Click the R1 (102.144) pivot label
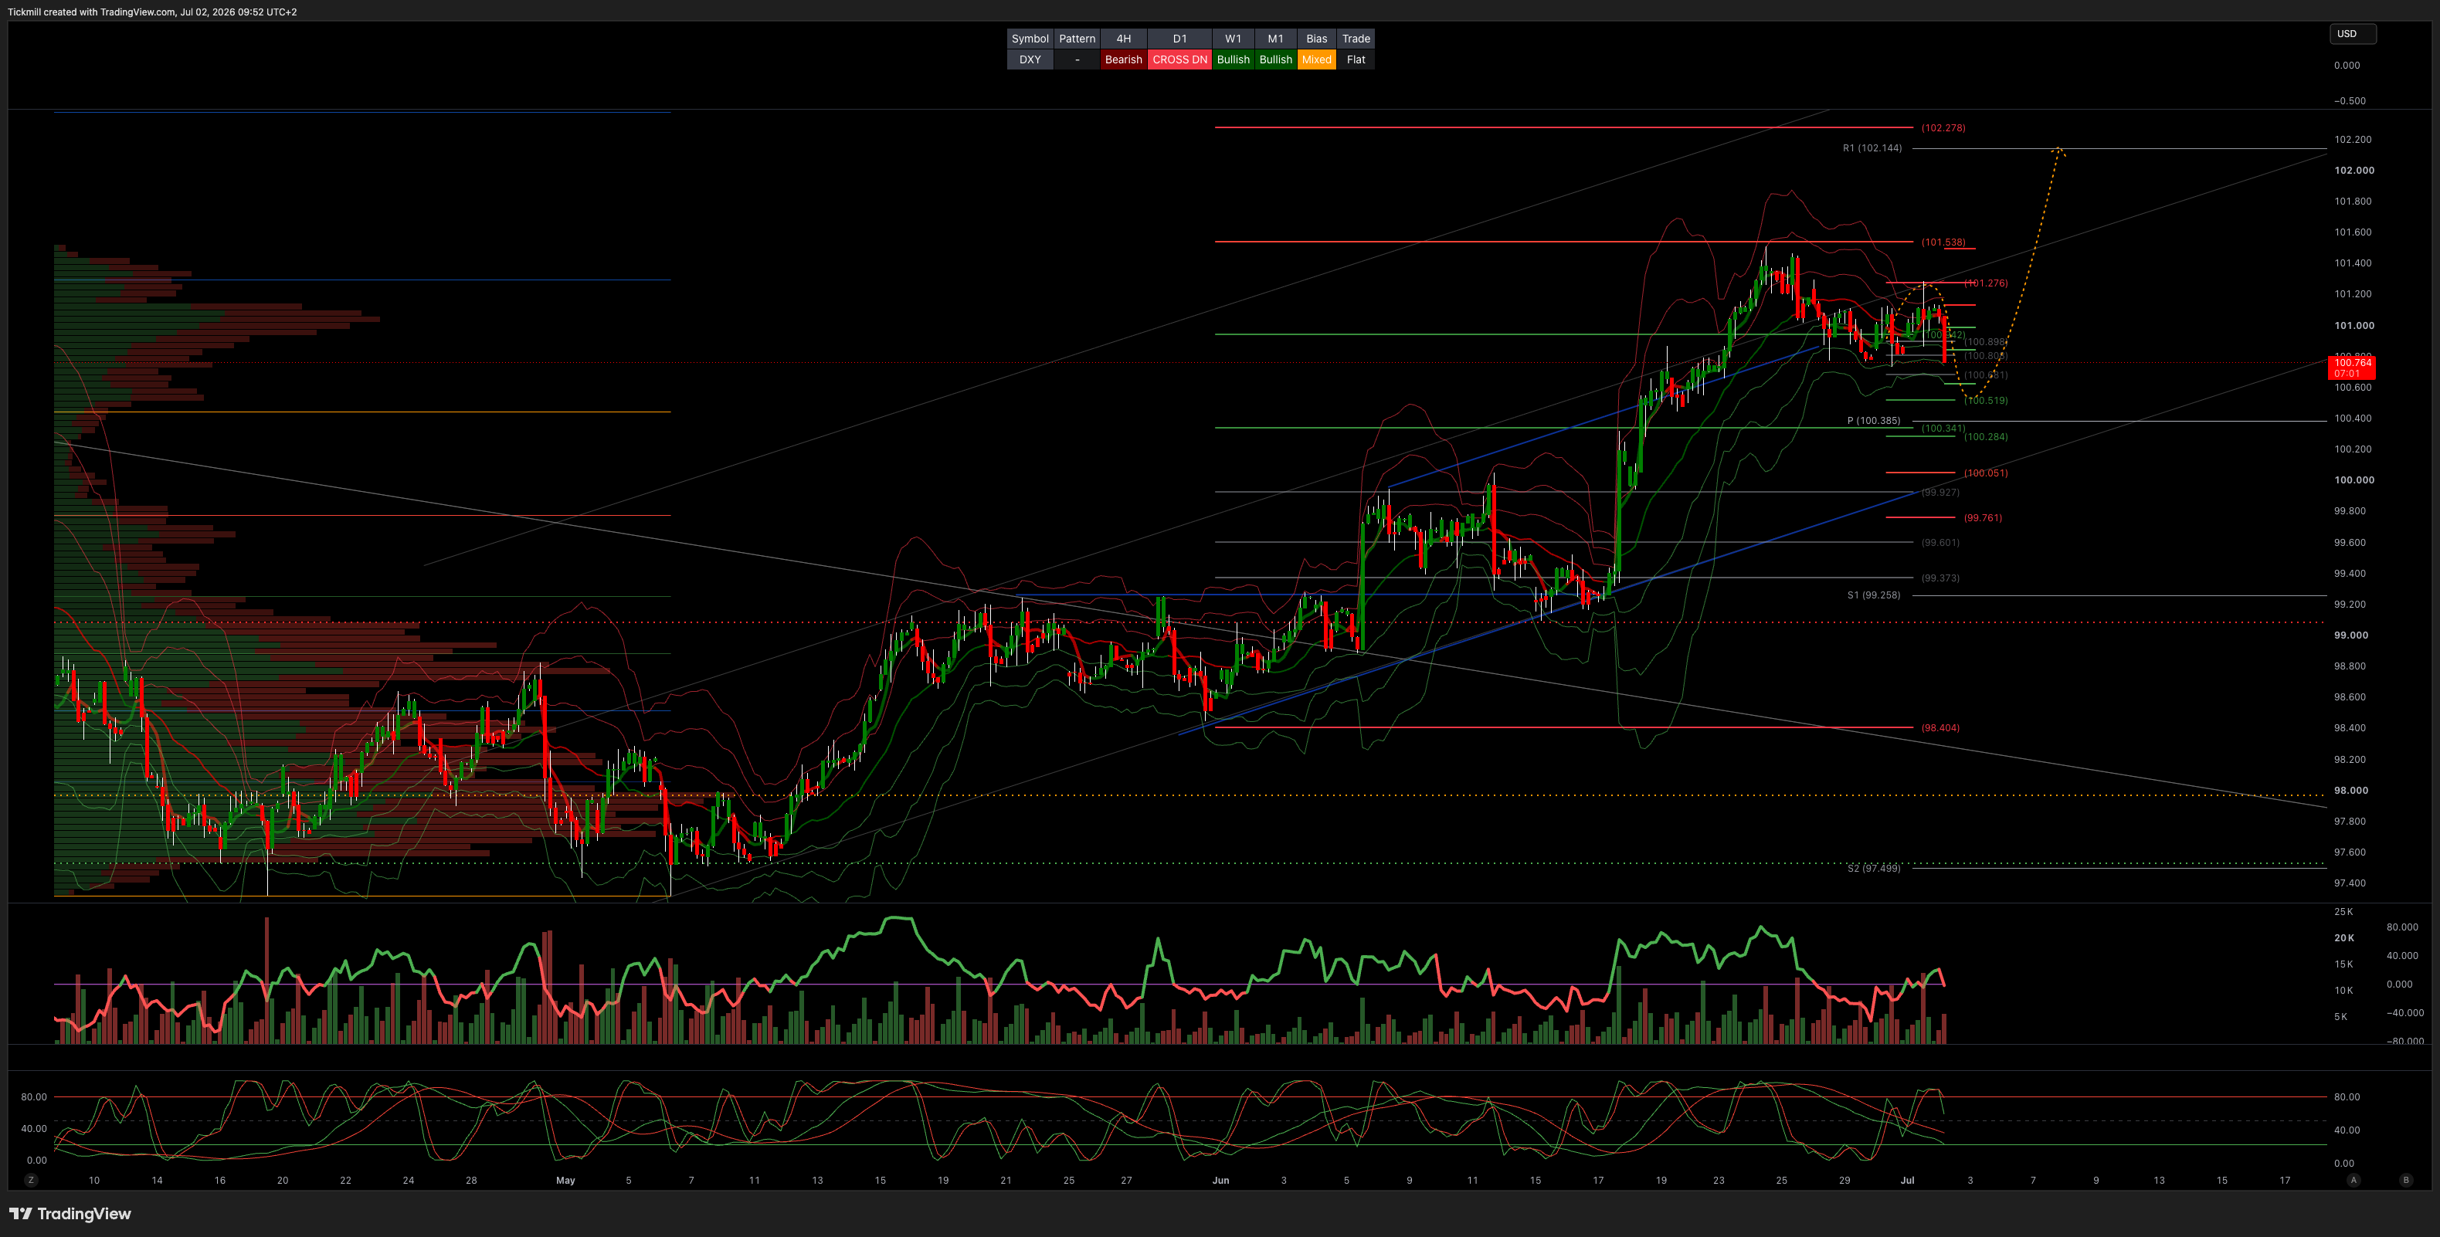2440x1237 pixels. click(x=1872, y=149)
